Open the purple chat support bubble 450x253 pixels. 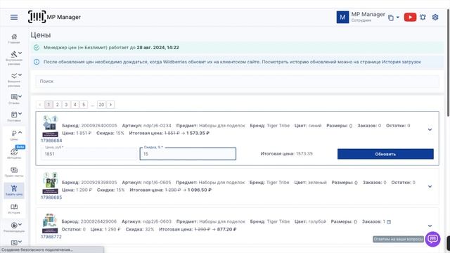click(x=433, y=239)
